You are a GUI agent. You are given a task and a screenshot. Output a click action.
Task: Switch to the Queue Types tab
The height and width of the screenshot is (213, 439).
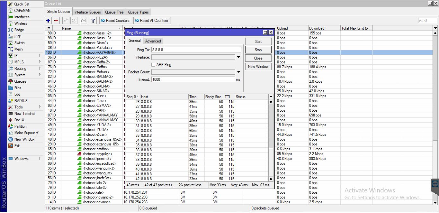138,12
